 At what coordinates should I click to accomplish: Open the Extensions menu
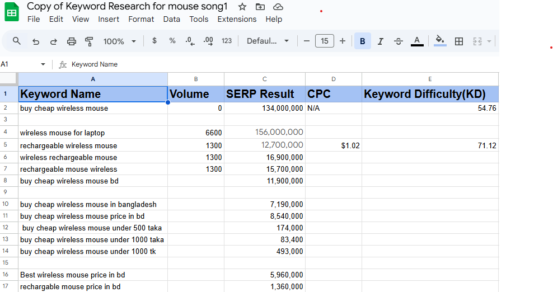[x=237, y=19]
